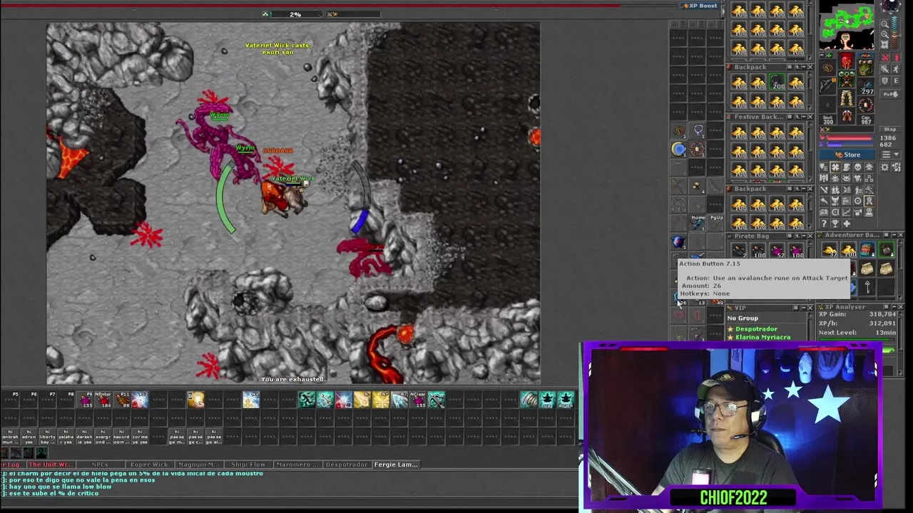Cast the F12 spell action button

point(141,400)
